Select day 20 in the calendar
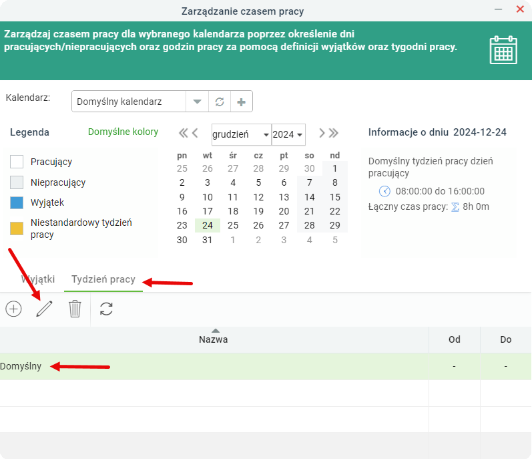Viewport: 532px width, 461px height. coord(284,211)
